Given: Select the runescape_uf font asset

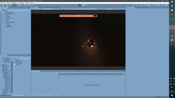Looking at the screenshot, I should point(19,63).
